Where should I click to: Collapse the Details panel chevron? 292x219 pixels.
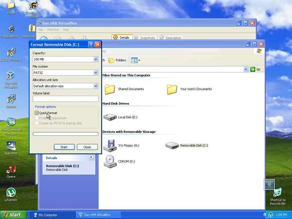click(91, 157)
